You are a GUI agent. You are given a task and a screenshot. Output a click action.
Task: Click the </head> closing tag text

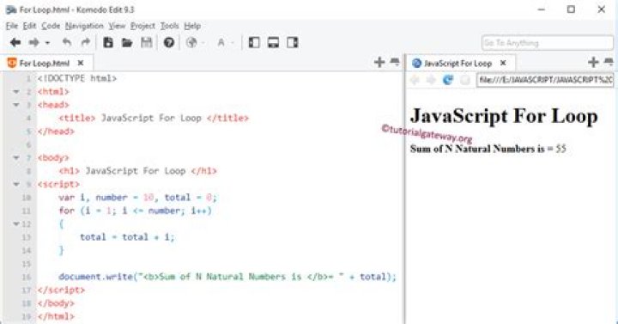(x=56, y=131)
